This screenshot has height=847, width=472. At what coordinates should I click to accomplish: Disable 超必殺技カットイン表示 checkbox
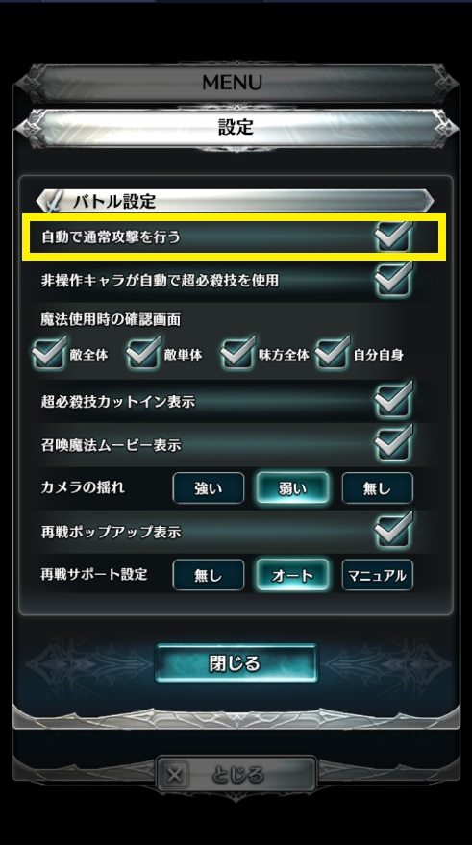(x=394, y=400)
